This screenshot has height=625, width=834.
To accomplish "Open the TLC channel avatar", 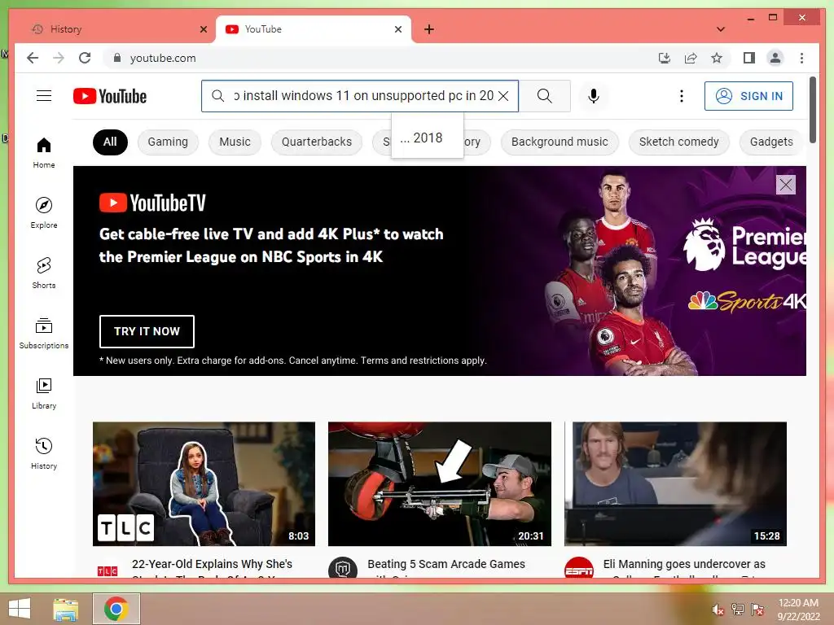I will point(108,570).
